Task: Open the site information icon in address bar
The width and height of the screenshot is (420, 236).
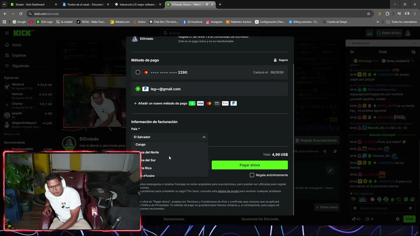Action: coord(30,14)
